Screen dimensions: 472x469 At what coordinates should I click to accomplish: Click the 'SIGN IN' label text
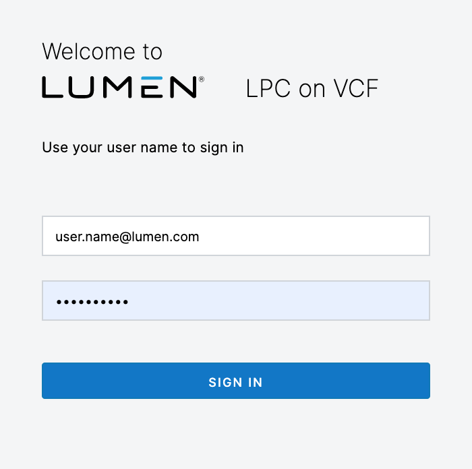click(x=236, y=382)
